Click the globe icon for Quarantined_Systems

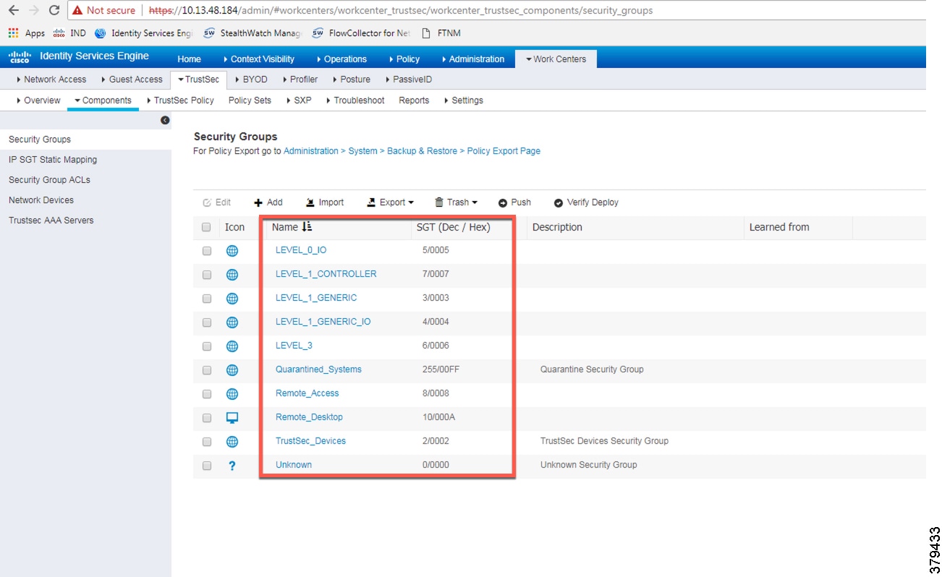coord(232,370)
